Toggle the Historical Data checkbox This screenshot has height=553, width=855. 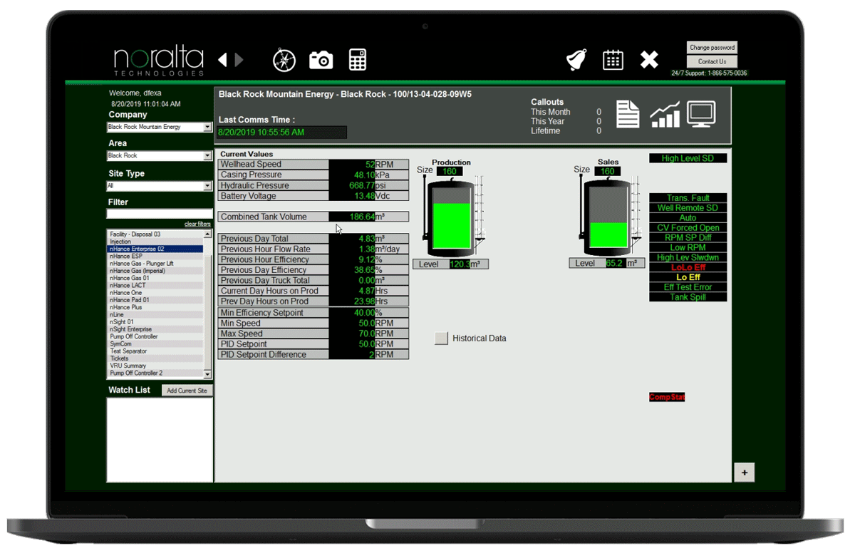441,338
